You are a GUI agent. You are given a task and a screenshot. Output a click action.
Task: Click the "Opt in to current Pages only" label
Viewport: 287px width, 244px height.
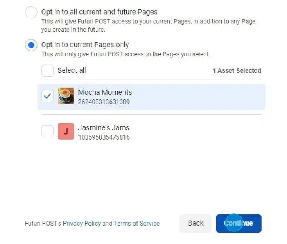85,45
